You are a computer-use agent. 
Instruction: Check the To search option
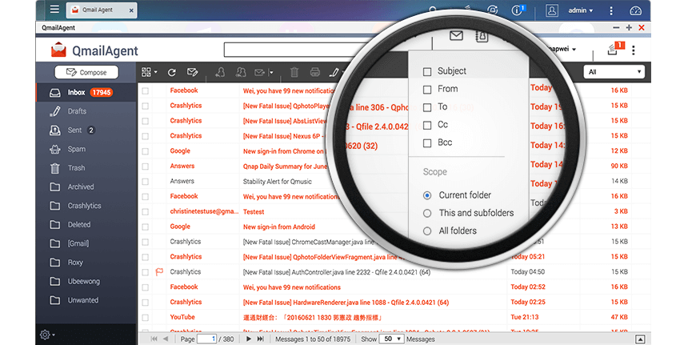pos(427,107)
